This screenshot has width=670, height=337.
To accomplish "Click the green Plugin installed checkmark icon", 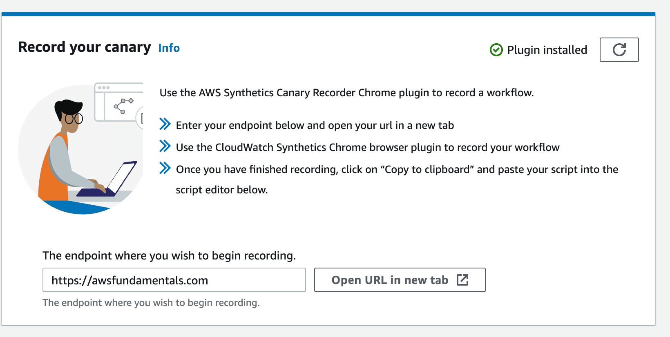I will 496,50.
